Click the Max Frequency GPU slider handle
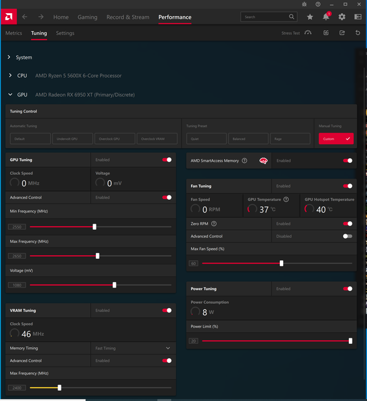 pyautogui.click(x=98, y=256)
